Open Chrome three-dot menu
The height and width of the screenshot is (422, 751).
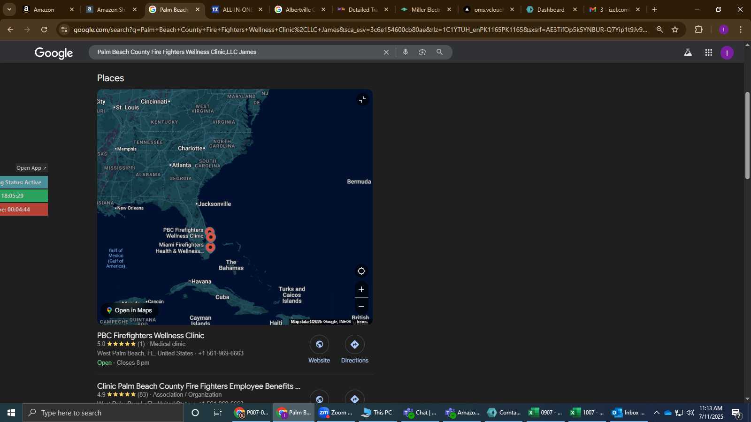point(741,30)
